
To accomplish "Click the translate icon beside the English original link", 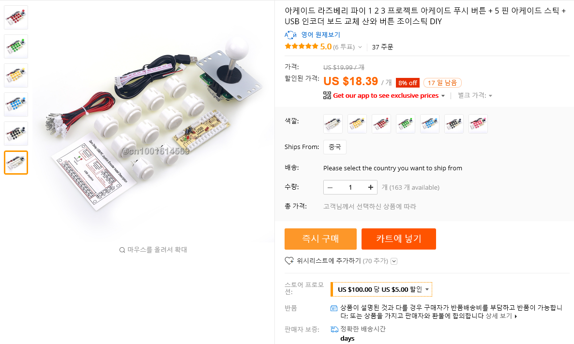I will (x=290, y=35).
